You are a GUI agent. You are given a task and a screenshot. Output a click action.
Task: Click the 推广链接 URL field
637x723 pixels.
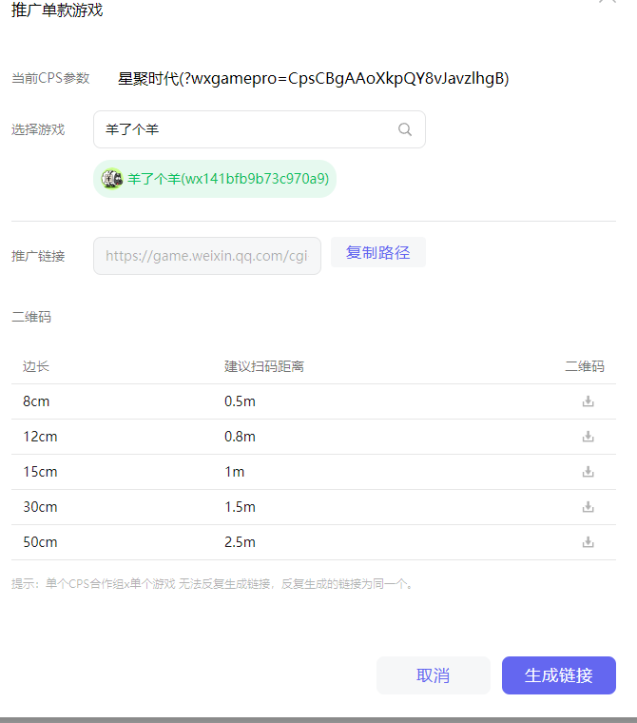point(207,256)
